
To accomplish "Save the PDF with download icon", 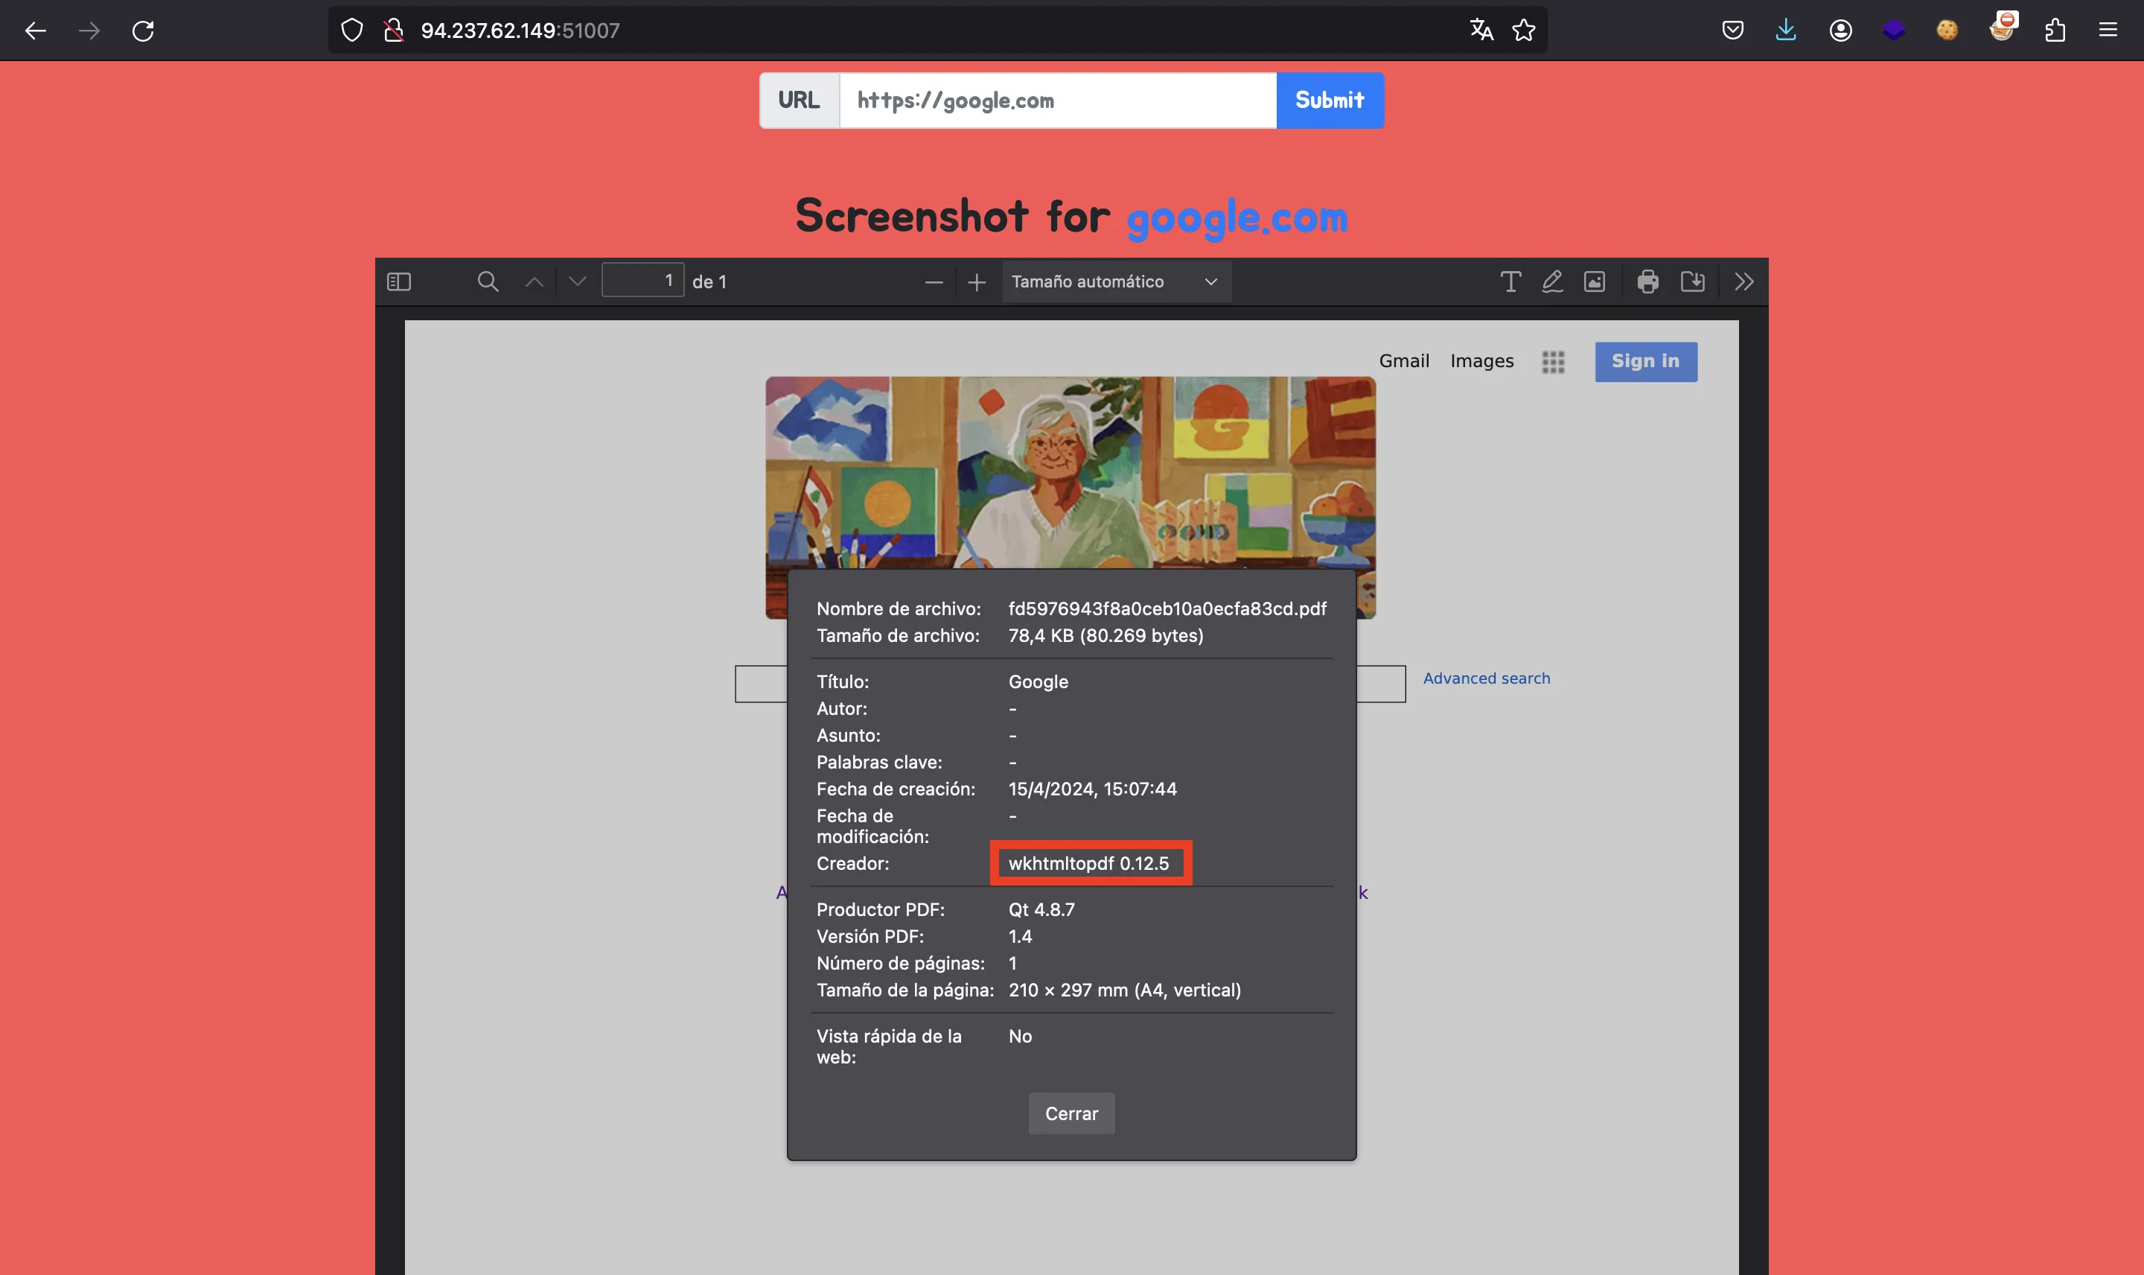I will [1692, 282].
